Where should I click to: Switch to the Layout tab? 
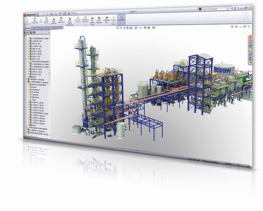(x=34, y=28)
